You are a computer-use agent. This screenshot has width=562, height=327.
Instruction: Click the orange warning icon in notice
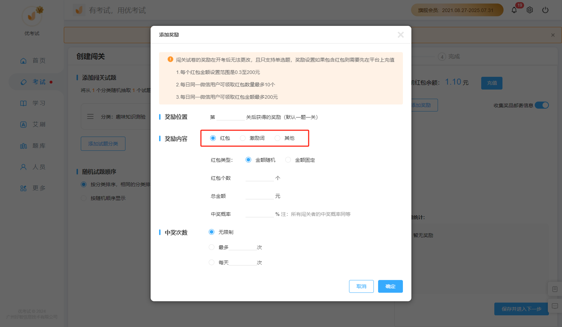pos(170,59)
